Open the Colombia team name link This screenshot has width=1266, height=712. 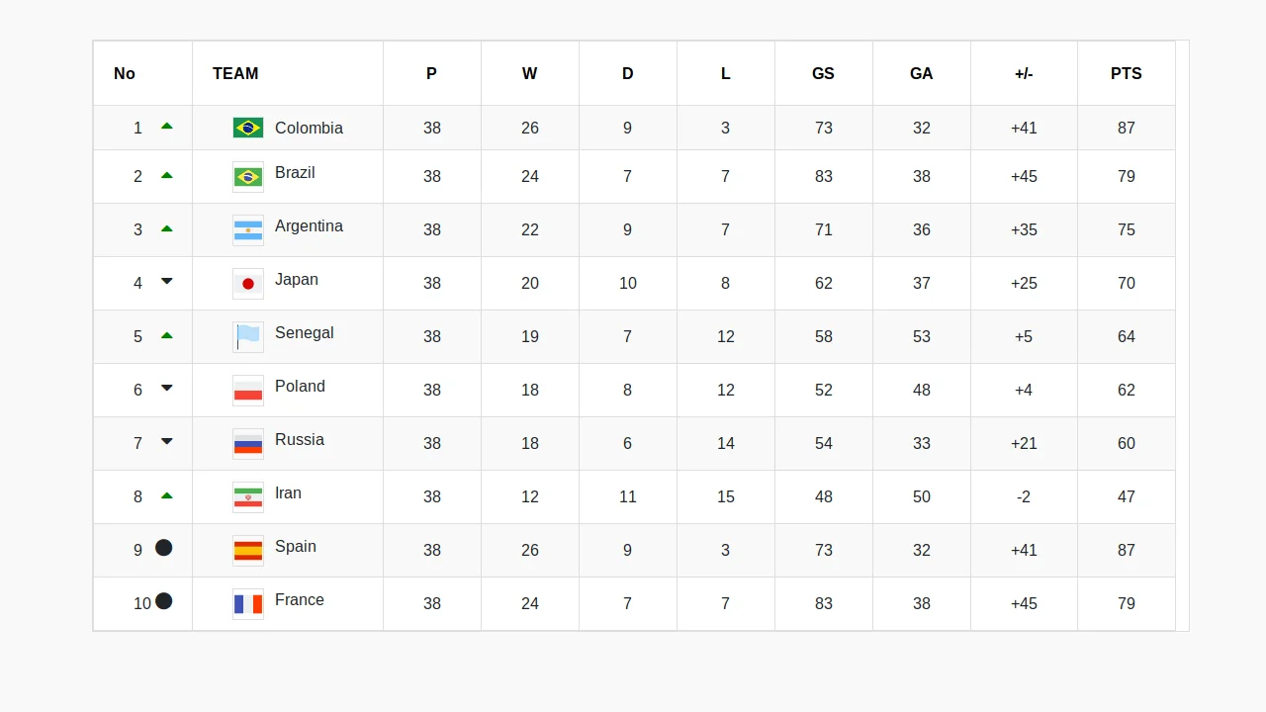tap(309, 128)
